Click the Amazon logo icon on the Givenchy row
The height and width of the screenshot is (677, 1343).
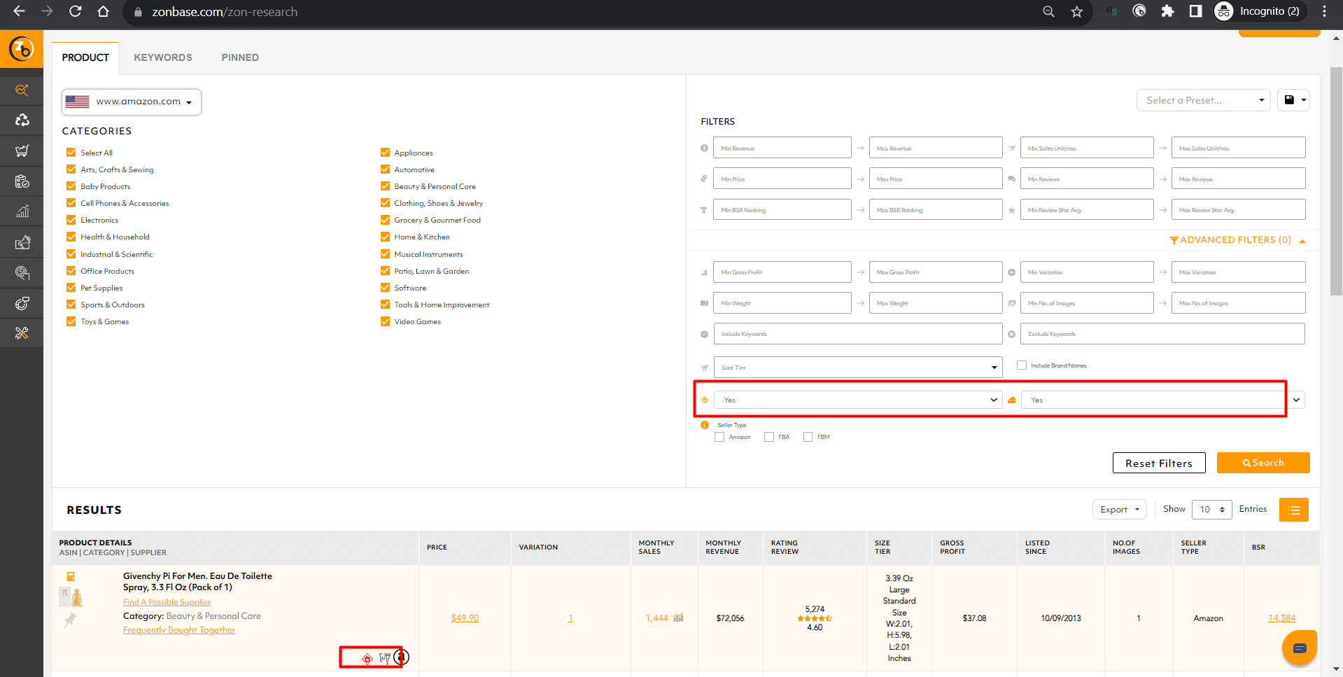click(401, 657)
